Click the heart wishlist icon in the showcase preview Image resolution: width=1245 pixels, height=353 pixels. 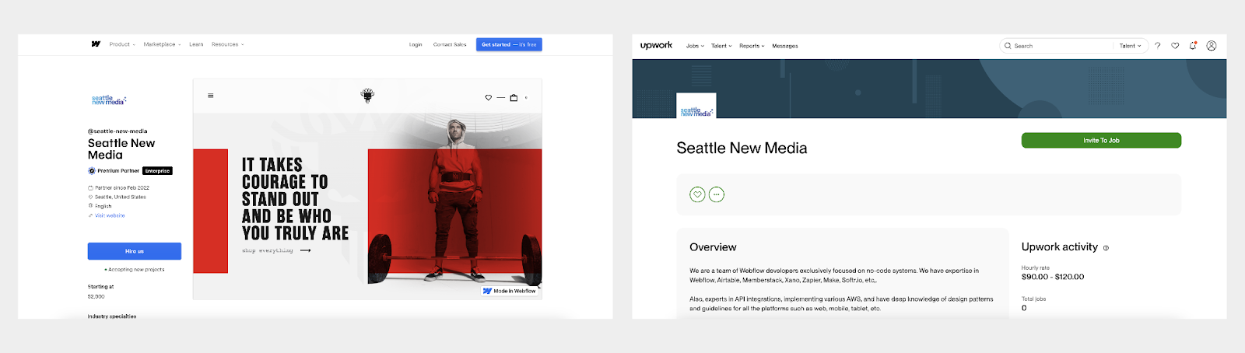(x=489, y=98)
